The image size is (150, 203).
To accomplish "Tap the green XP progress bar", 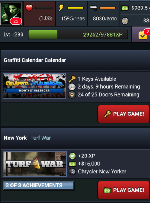I will click(x=78, y=35).
